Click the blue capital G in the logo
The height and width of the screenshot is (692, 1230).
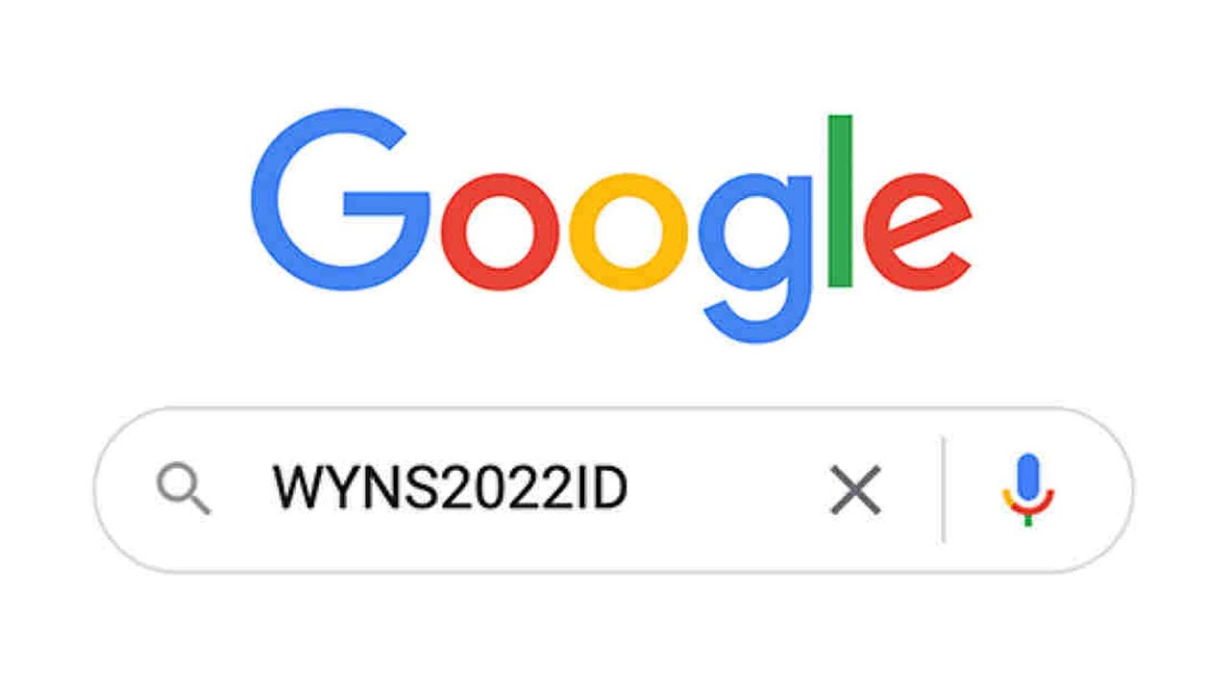point(340,199)
